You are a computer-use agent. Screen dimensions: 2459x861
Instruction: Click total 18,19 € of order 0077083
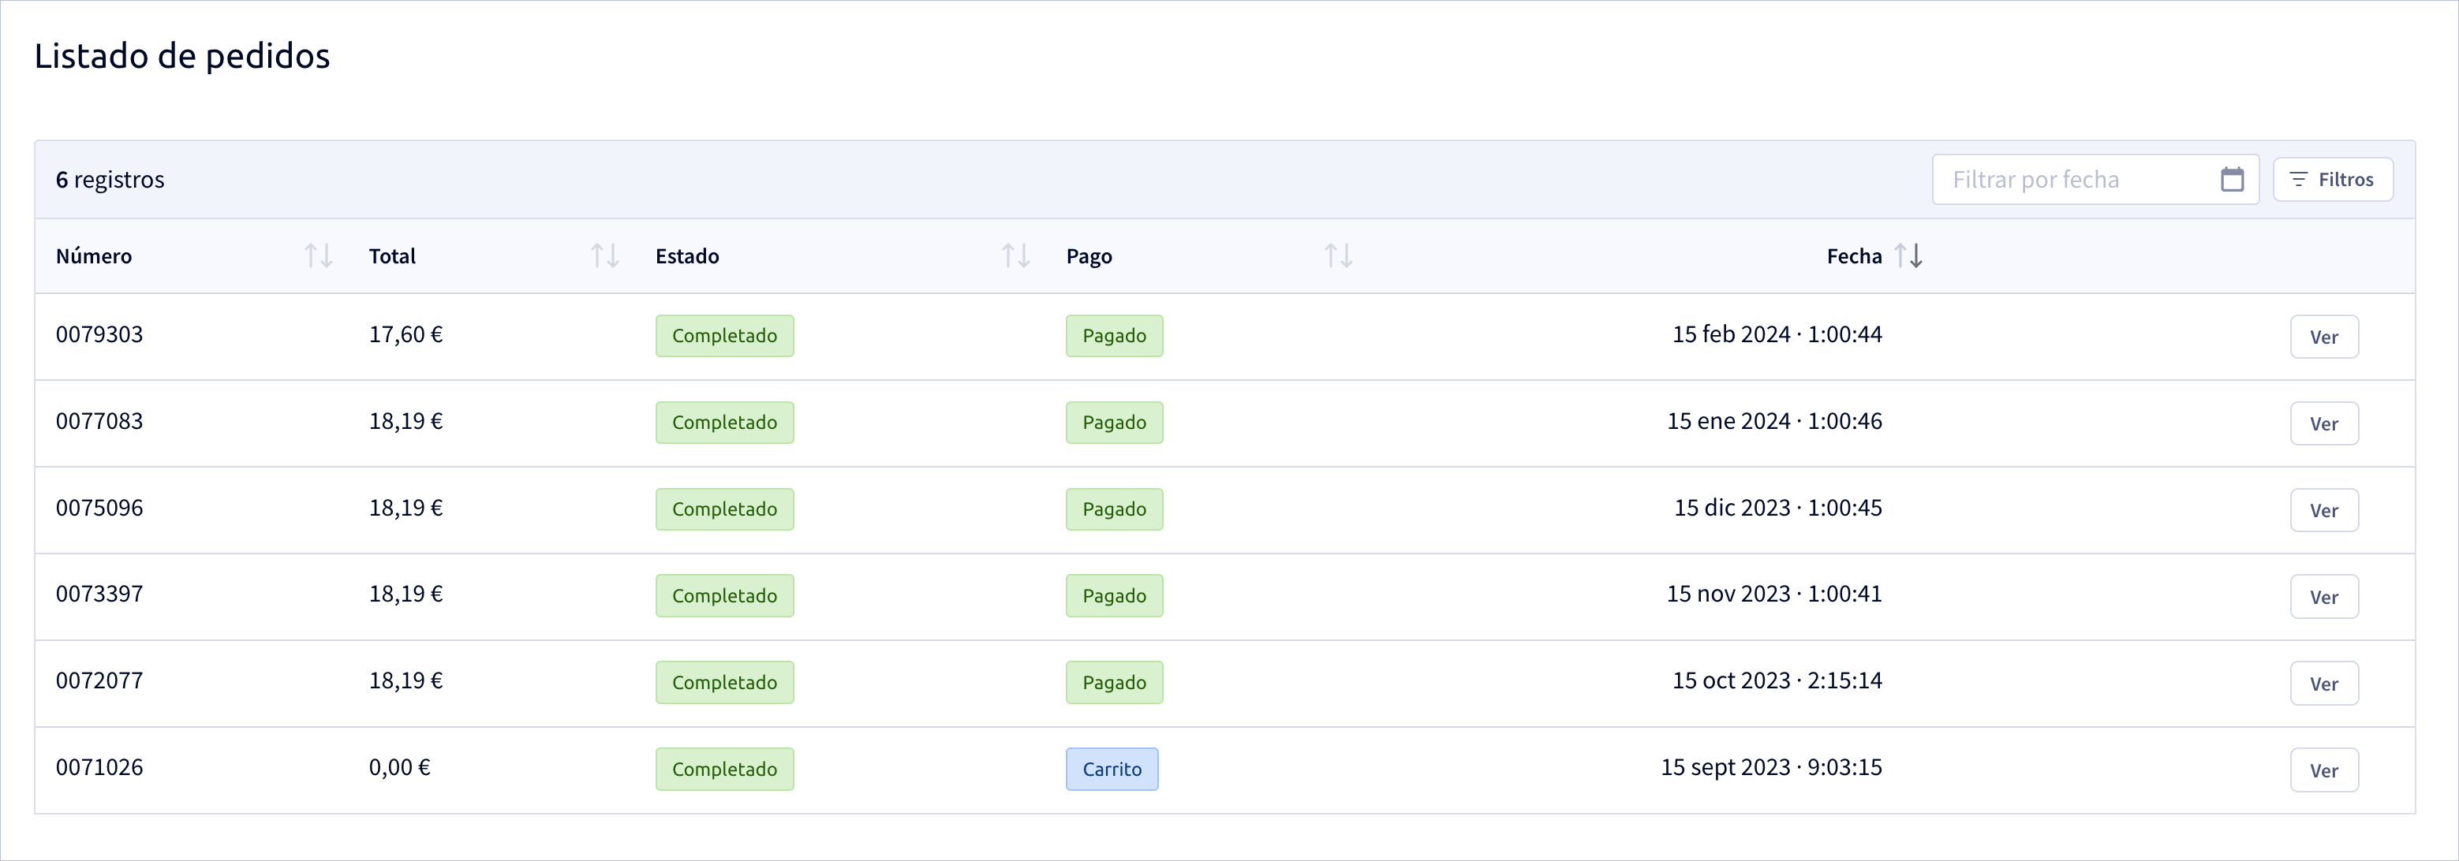[x=405, y=421]
